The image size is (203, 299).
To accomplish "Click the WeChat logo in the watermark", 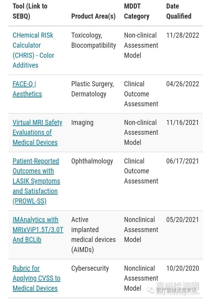I will click(x=151, y=290).
